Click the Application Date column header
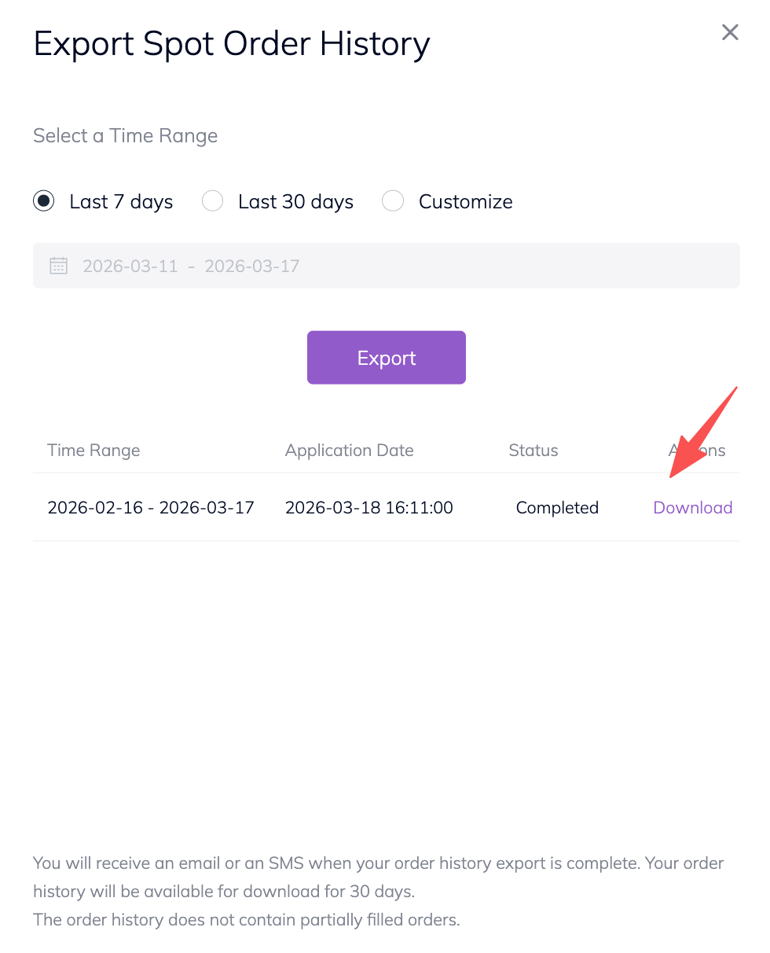The height and width of the screenshot is (953, 770). 349,451
